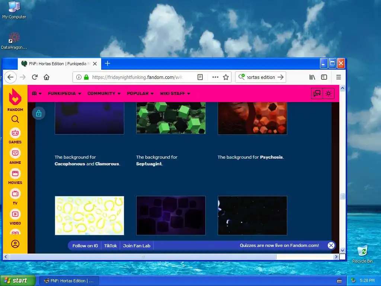
Task: Open the Cacophonous song link
Action: point(70,164)
